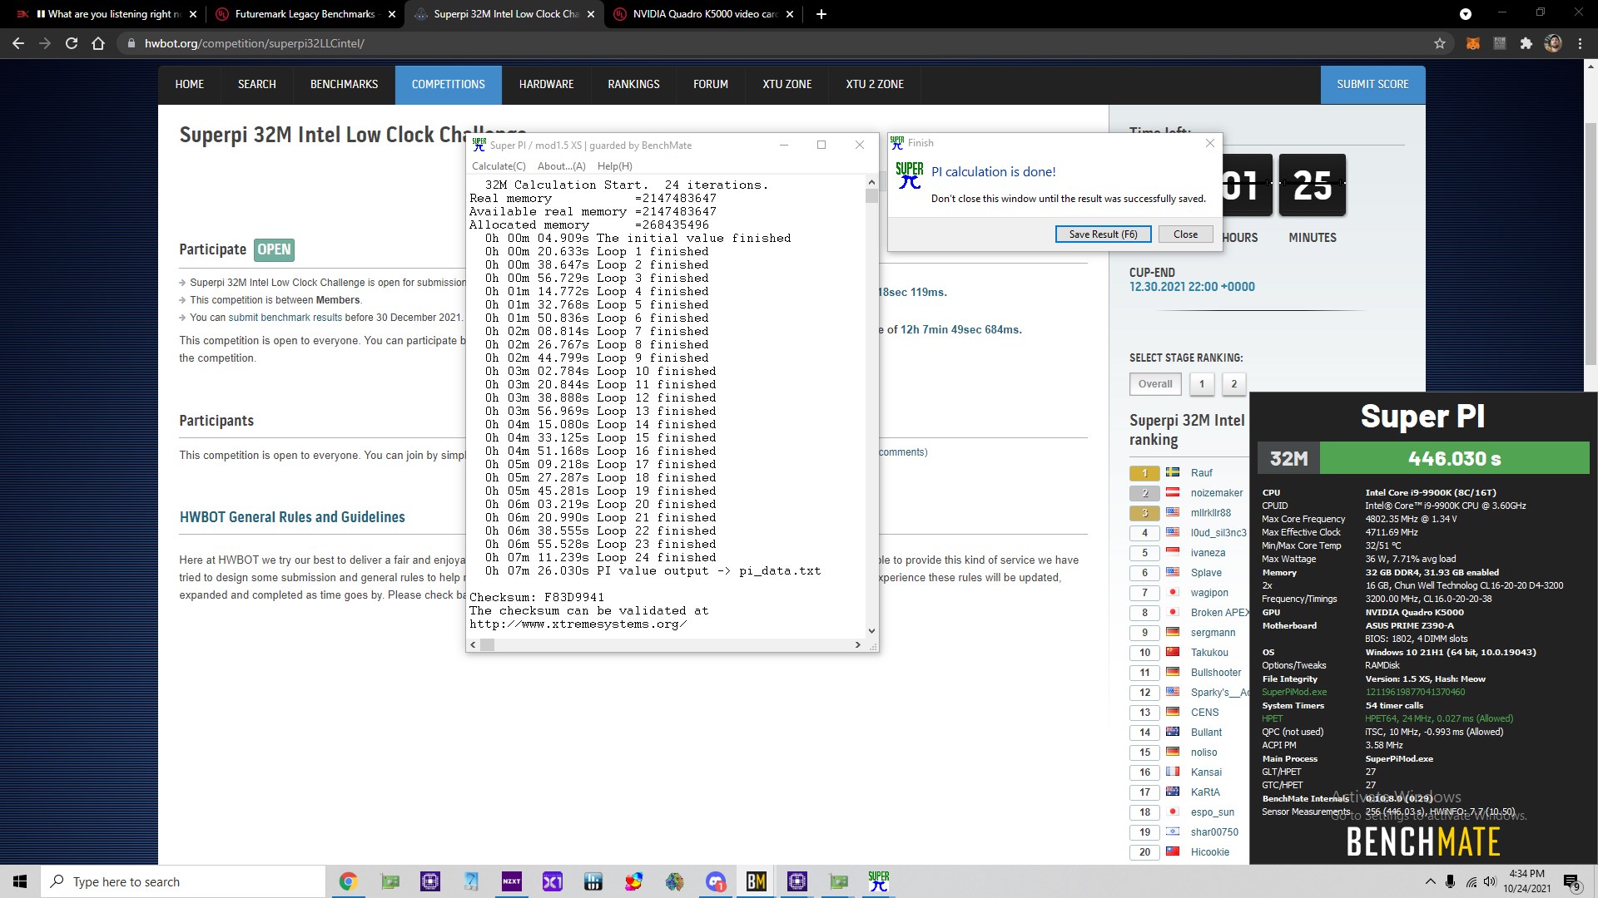Open the Discord taskbar icon
Image resolution: width=1598 pixels, height=898 pixels.
pos(716,881)
